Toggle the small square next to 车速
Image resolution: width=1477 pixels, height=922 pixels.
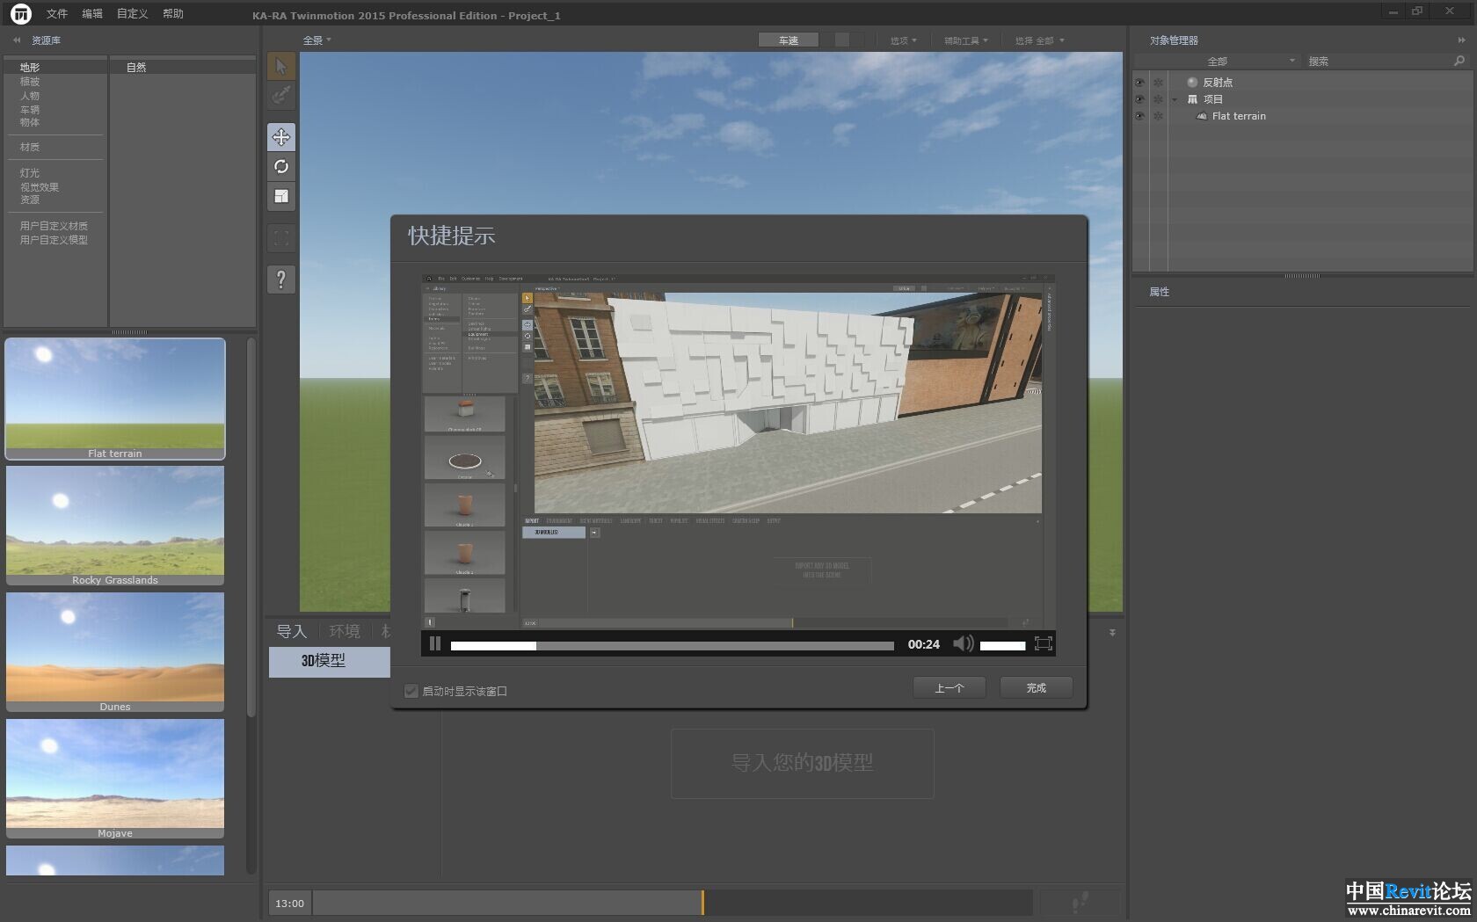tap(842, 40)
